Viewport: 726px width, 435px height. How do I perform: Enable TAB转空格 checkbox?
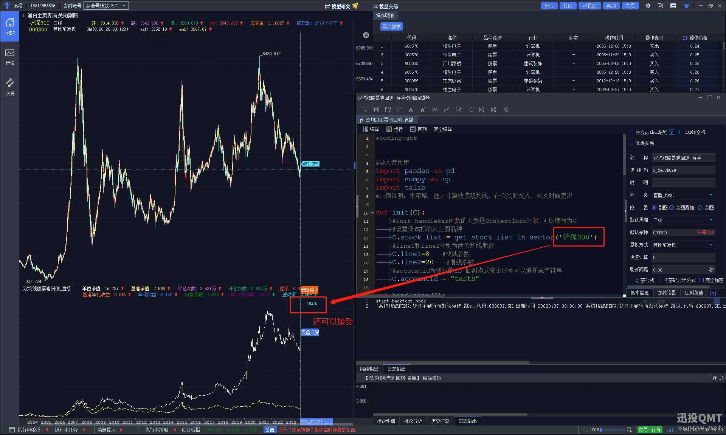[681, 132]
